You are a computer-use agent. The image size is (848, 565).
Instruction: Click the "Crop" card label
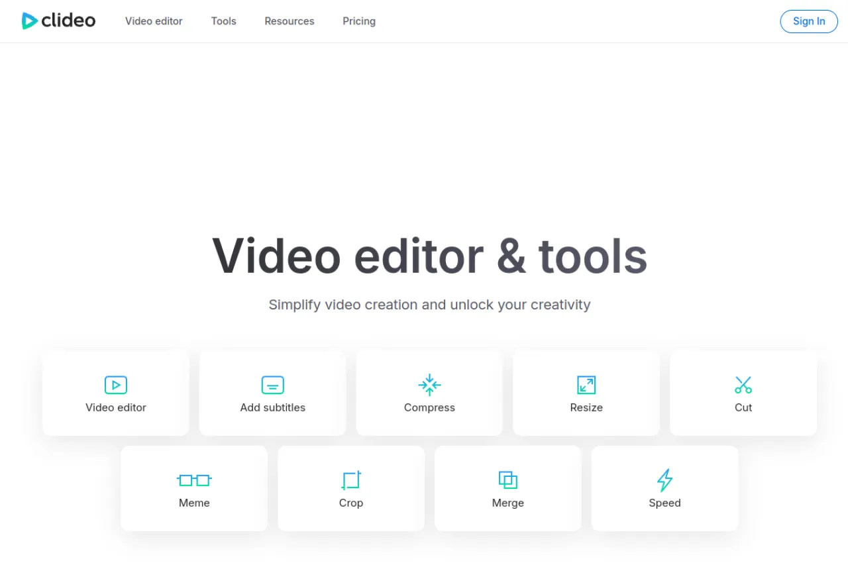pyautogui.click(x=351, y=503)
